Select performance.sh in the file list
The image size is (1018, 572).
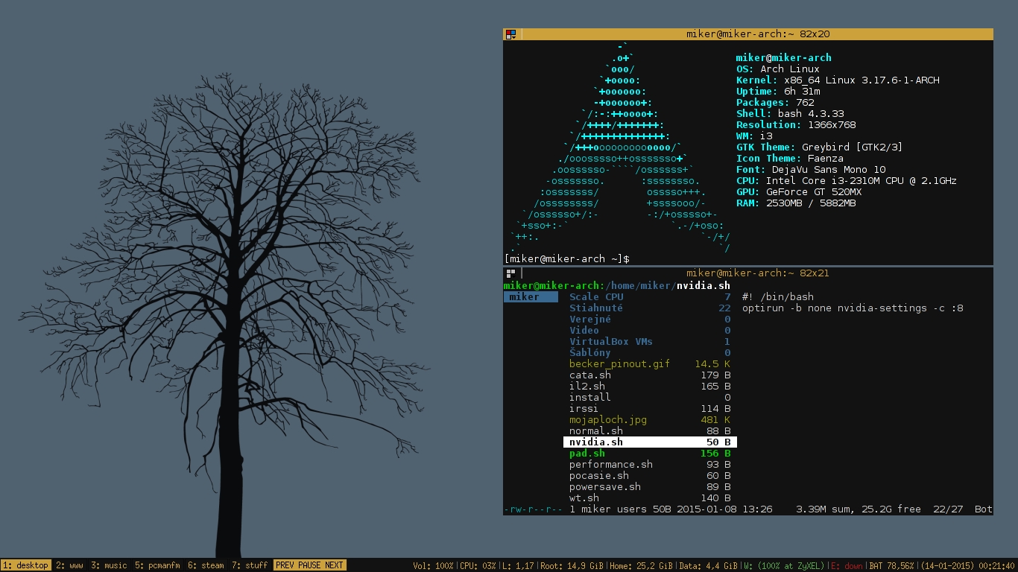(x=650, y=465)
